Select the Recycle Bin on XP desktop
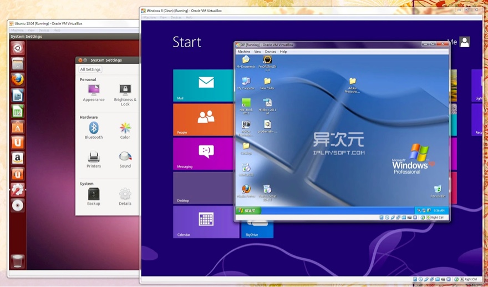The width and height of the screenshot is (488, 287). click(x=438, y=191)
